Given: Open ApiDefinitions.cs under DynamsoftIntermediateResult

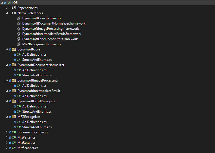Looking at the screenshot, I should point(34,96).
